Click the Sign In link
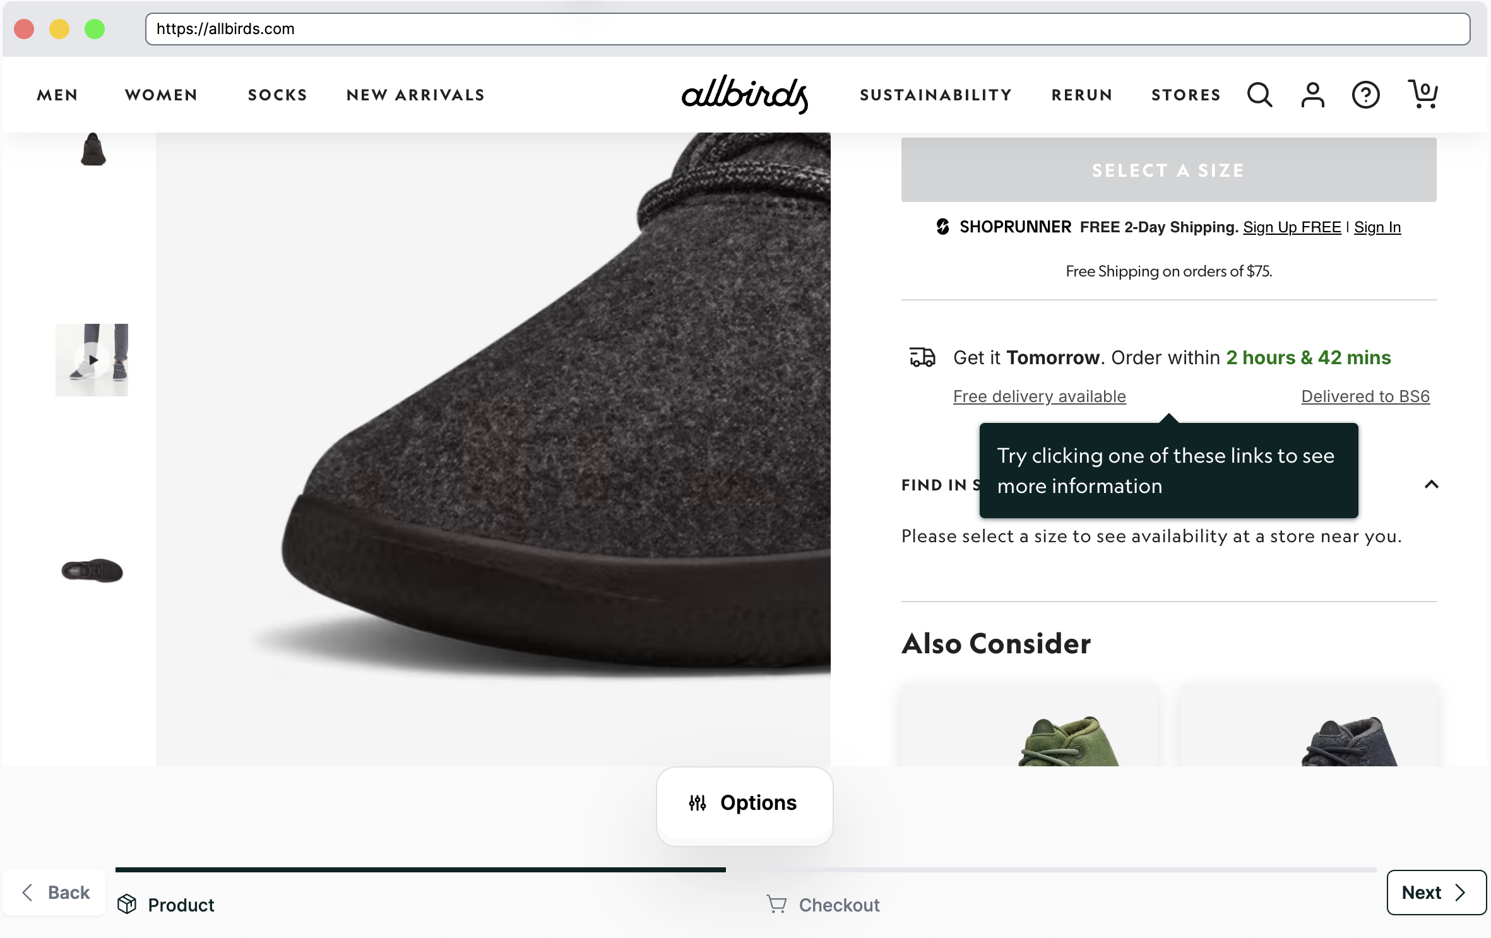This screenshot has width=1491, height=938. click(x=1377, y=227)
